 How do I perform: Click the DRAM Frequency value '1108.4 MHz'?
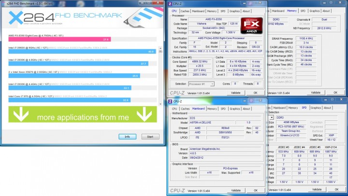[x=306, y=39]
